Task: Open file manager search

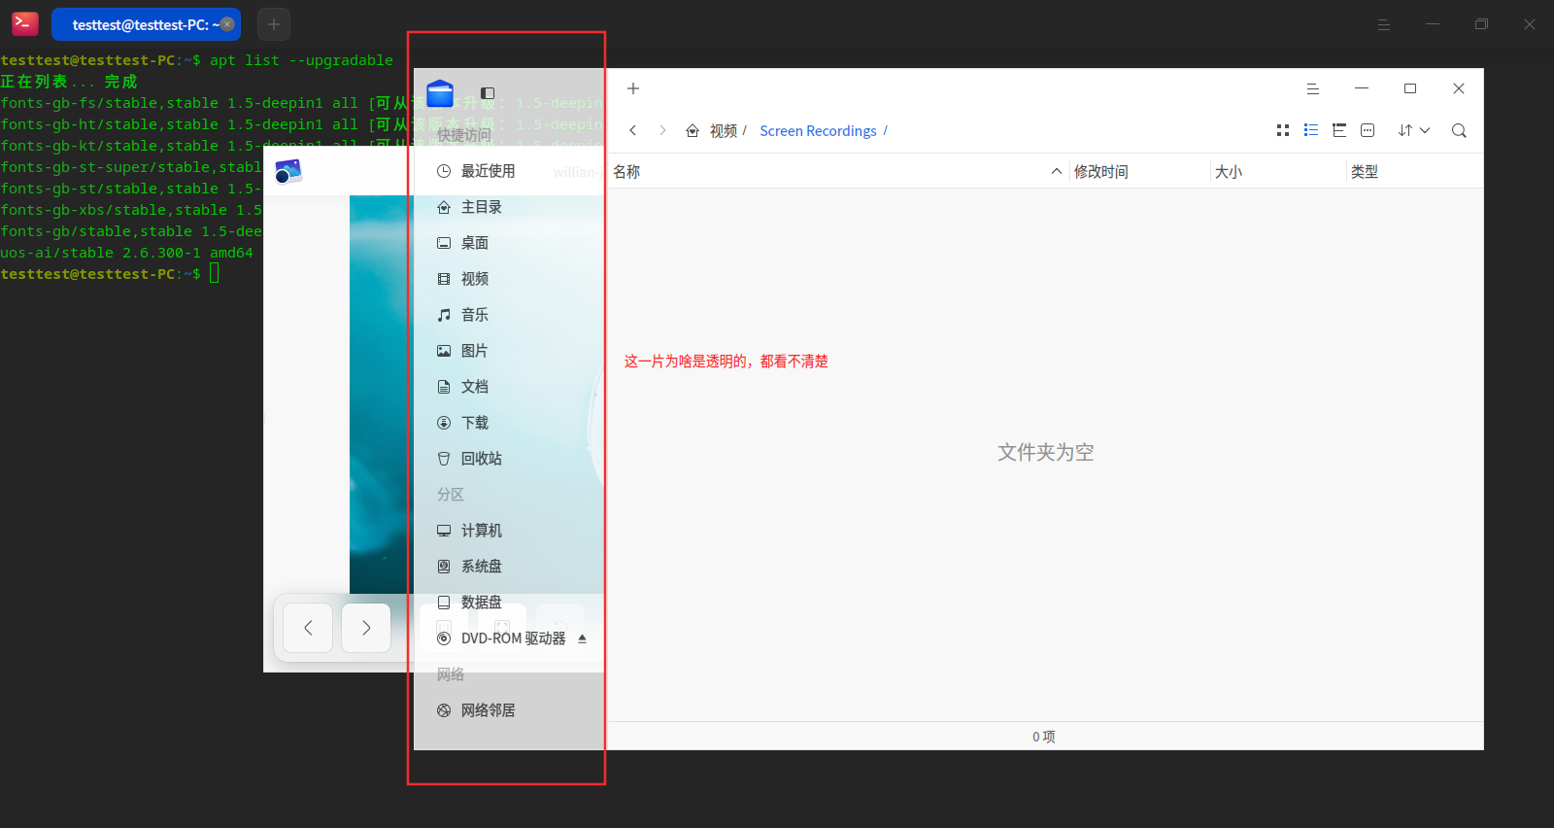Action: pos(1459,130)
